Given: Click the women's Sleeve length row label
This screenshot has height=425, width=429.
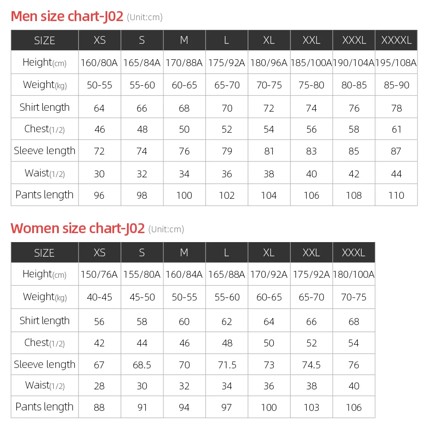Looking at the screenshot, I should (x=45, y=364).
